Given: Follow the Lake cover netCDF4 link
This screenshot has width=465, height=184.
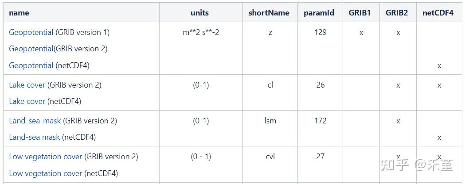Looking at the screenshot, I should point(27,101).
